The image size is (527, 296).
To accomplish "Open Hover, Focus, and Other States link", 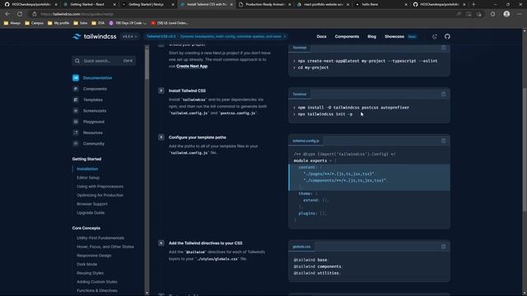I will (105, 247).
